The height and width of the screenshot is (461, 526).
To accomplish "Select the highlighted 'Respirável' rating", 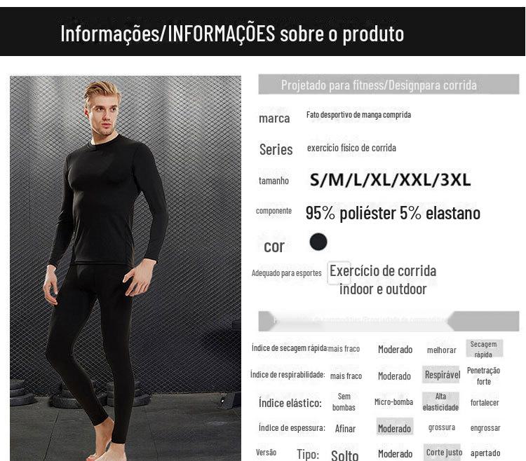I will 441,375.
